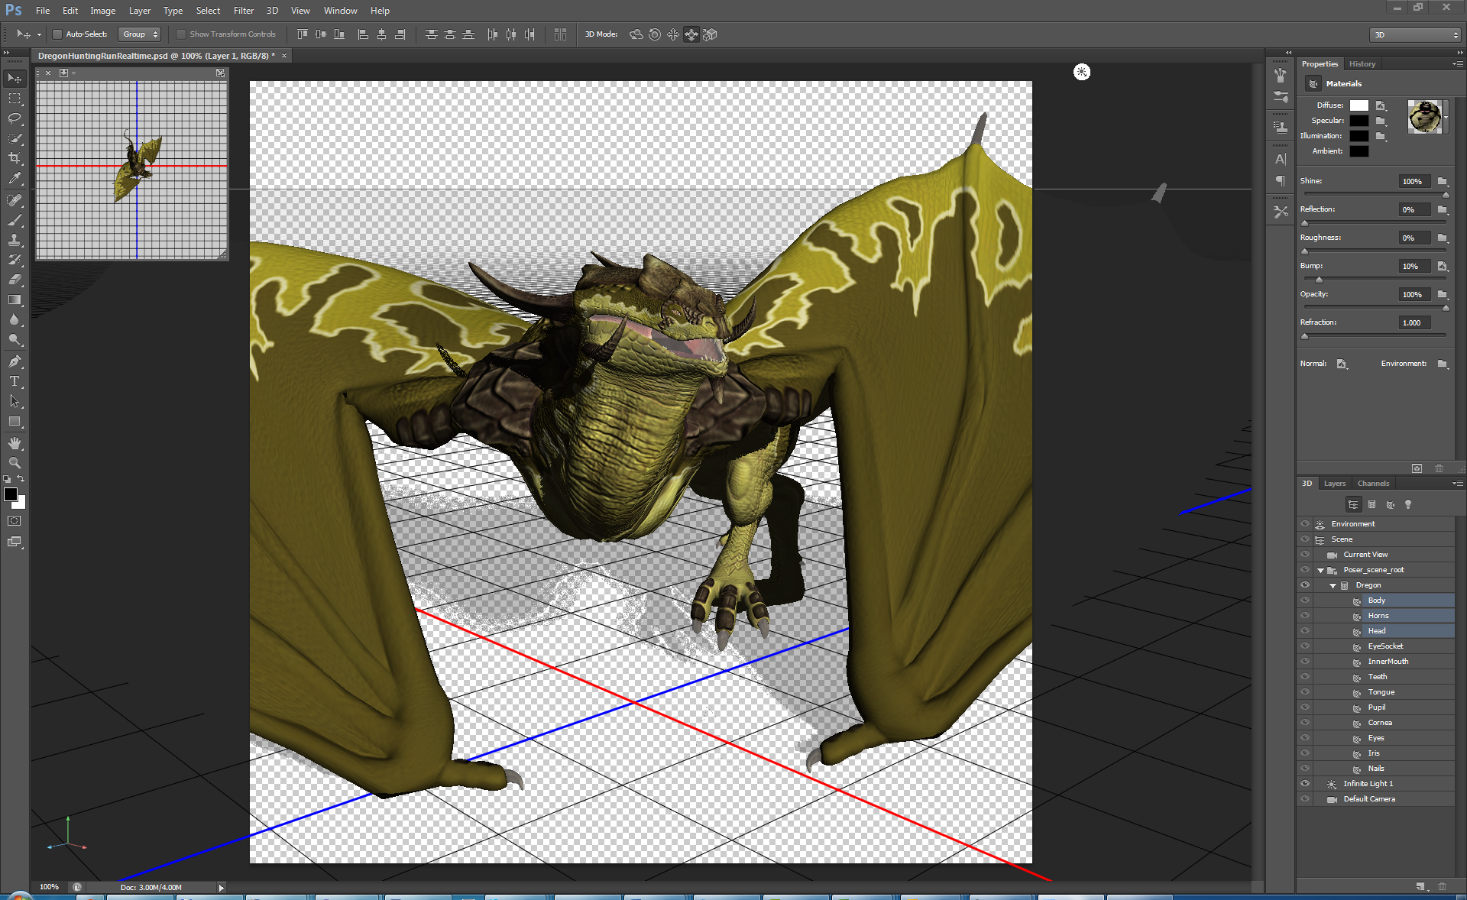
Task: Filter 3D panel by whole scene
Action: tap(1353, 504)
